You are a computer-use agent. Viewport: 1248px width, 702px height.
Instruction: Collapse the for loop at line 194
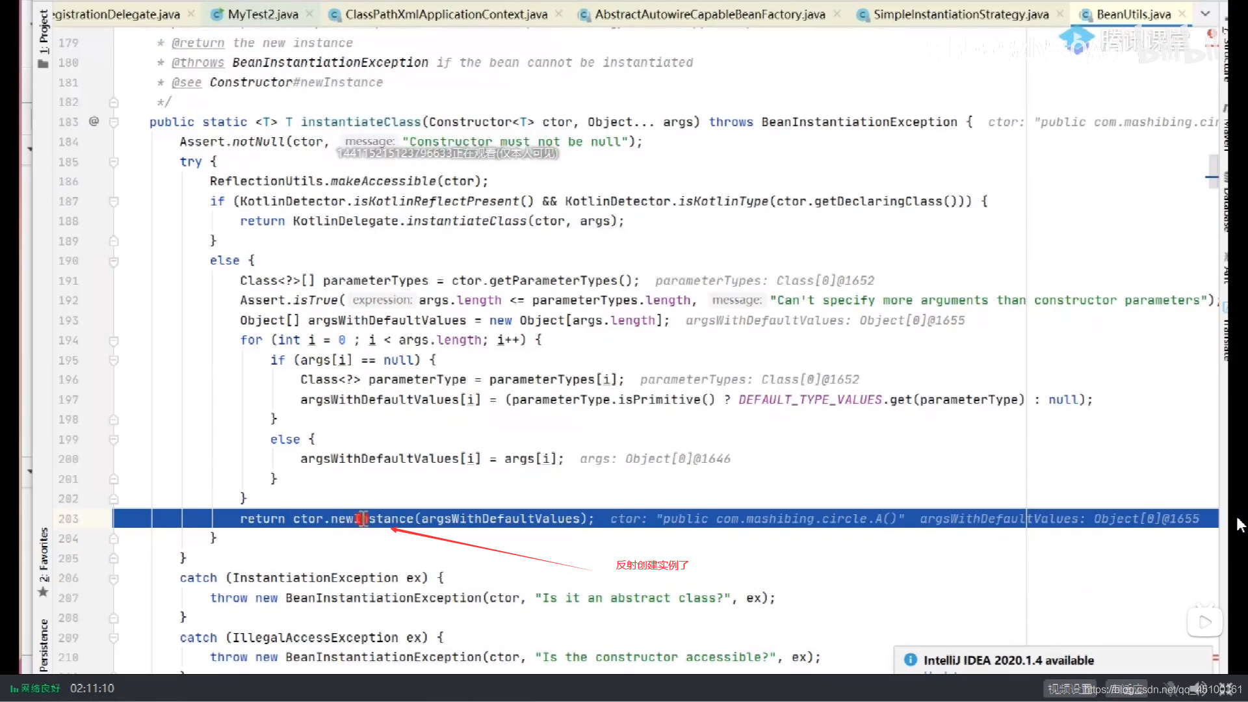114,341
